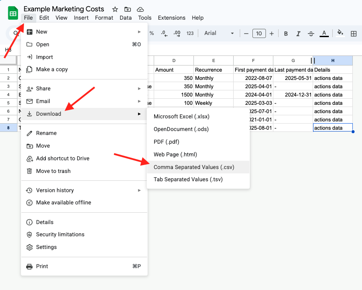The width and height of the screenshot is (362, 290).
Task: Click Make a copy in File menu
Action: pos(52,69)
